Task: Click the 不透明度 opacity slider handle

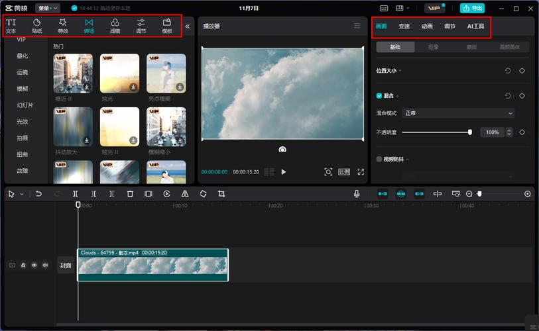Action: click(470, 132)
